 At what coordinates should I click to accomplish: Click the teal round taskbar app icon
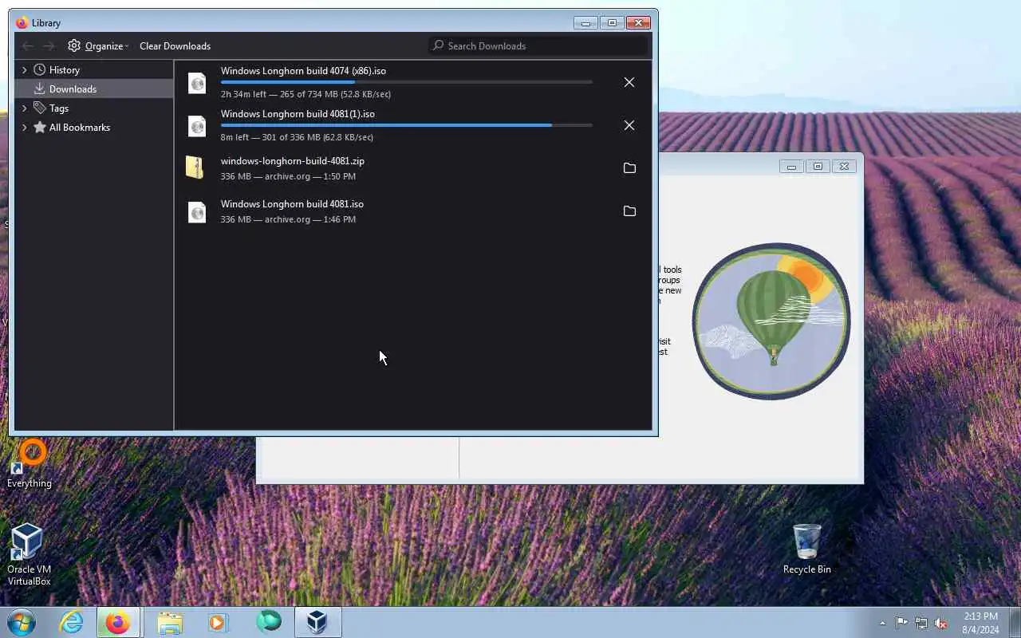tap(269, 621)
